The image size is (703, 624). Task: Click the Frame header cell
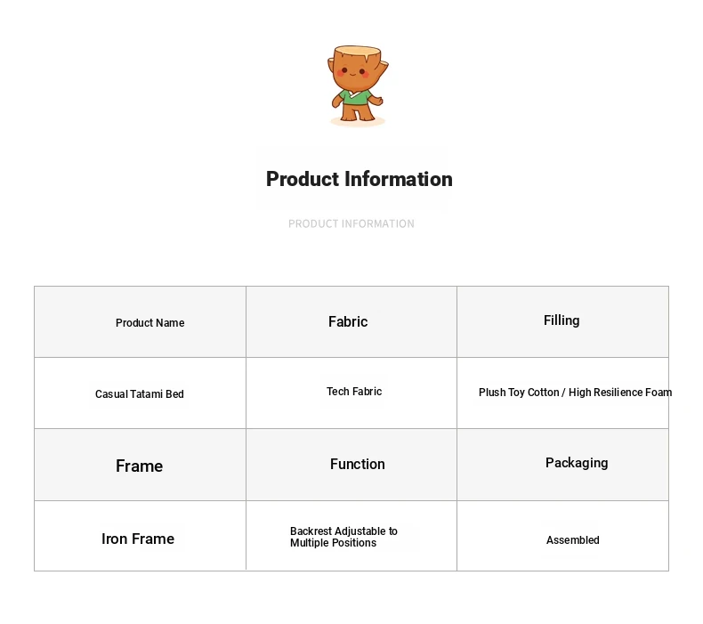[x=140, y=465]
